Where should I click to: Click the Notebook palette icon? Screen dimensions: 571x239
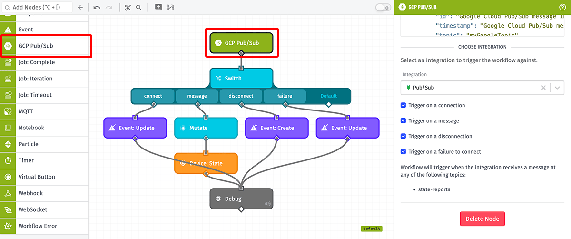(x=8, y=128)
